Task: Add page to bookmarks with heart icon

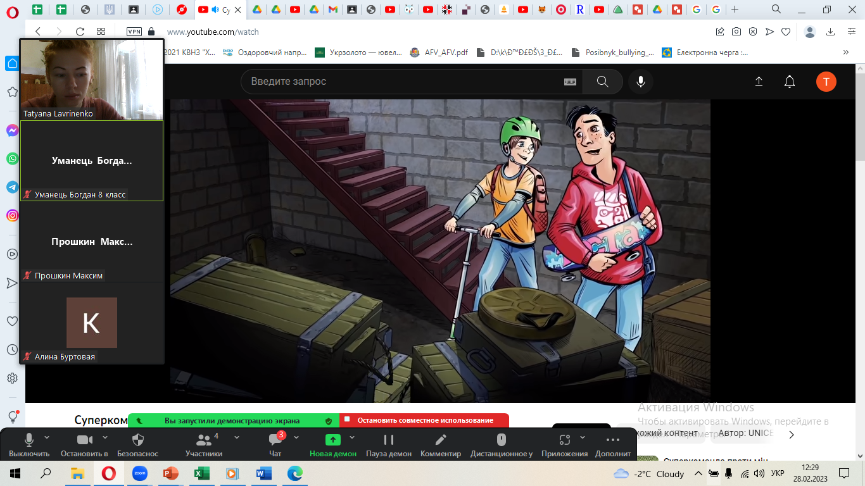Action: click(x=786, y=32)
